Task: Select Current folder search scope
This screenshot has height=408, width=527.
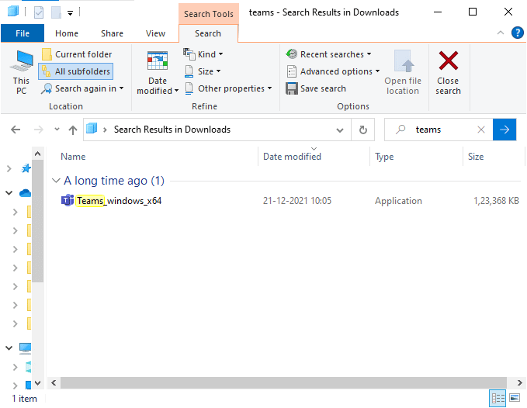Action: tap(77, 54)
